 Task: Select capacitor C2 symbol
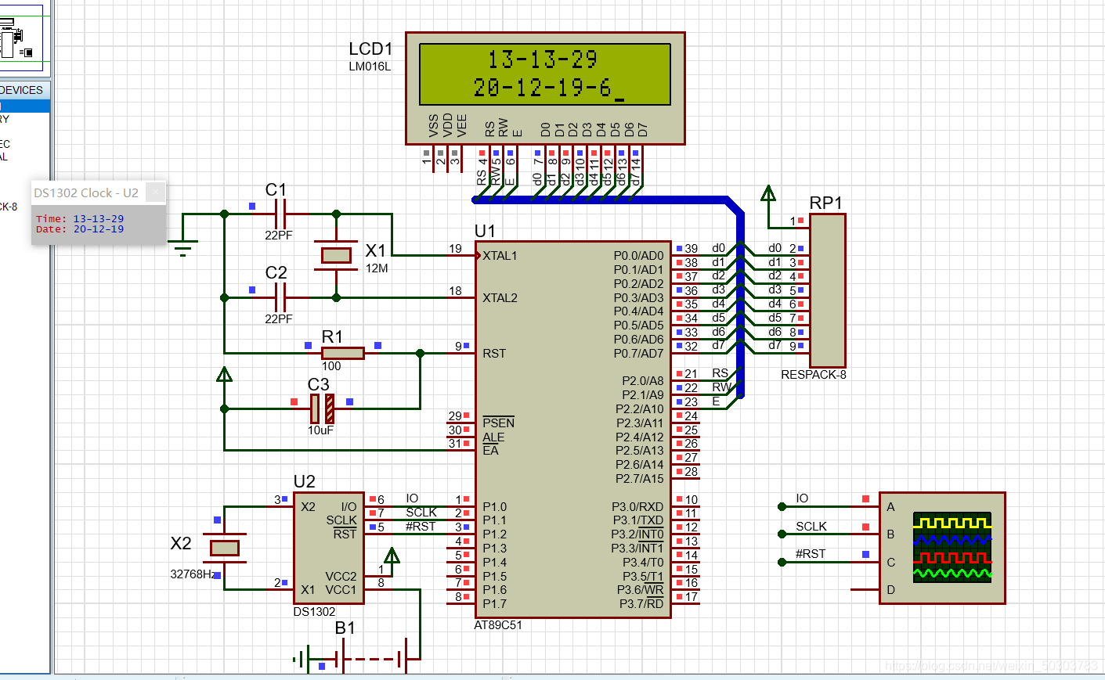(280, 297)
